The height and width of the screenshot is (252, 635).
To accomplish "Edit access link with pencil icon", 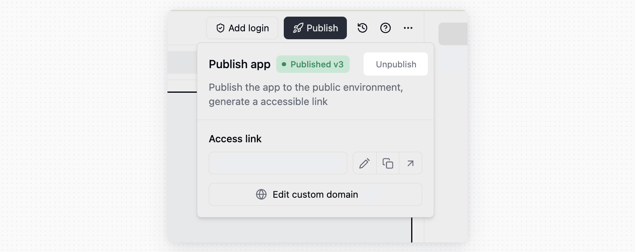I will [x=365, y=163].
